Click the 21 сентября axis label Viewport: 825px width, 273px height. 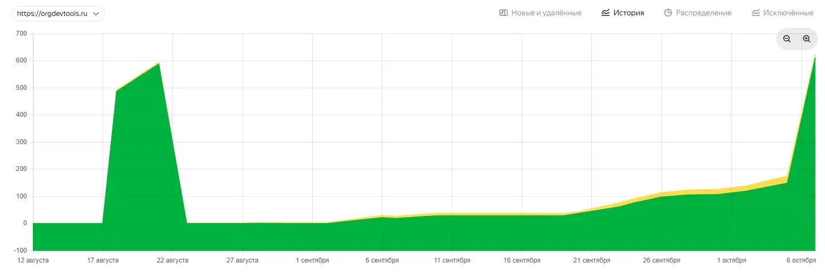click(592, 260)
